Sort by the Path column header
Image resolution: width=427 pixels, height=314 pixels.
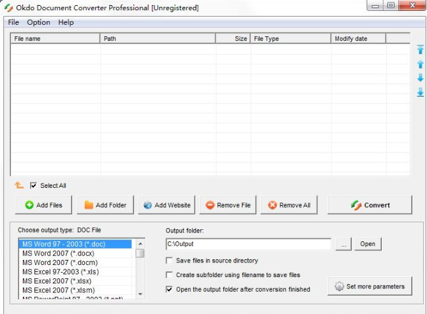(x=158, y=39)
